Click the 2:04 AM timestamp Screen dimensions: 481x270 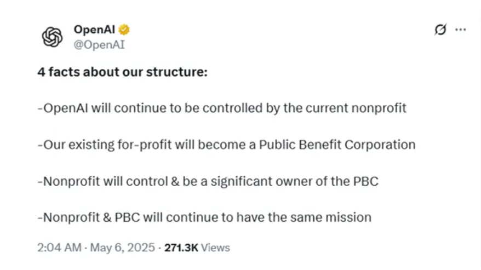[59, 248]
